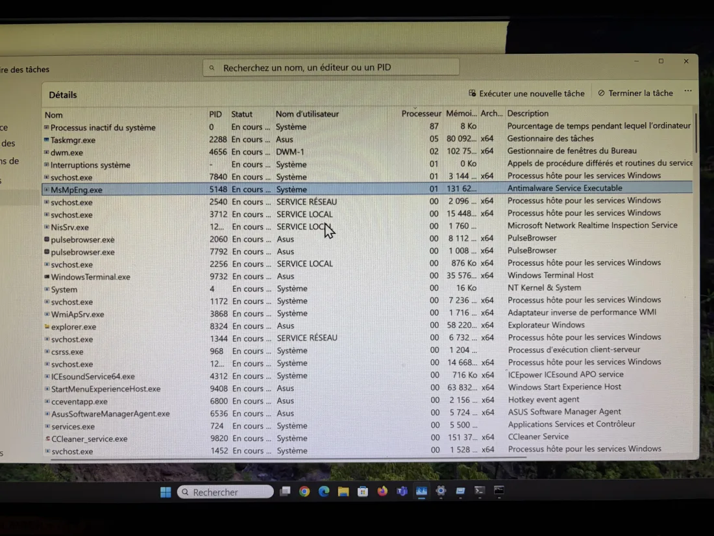Open File Explorer from the taskbar
Screen dimensions: 714x536
point(343,491)
